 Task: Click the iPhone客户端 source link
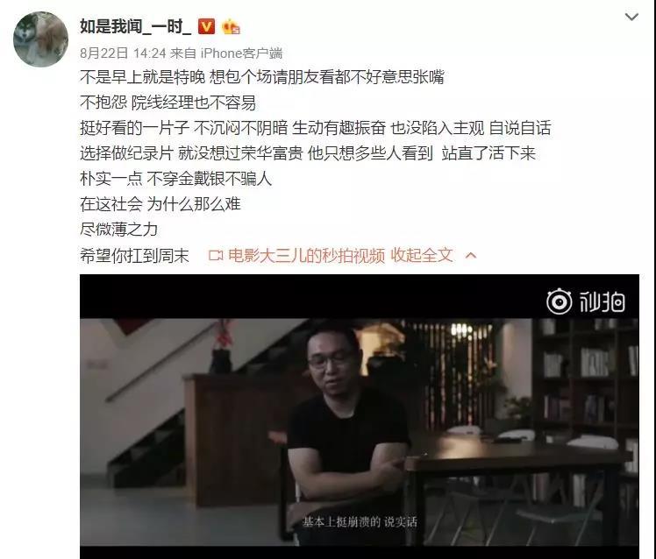(241, 53)
